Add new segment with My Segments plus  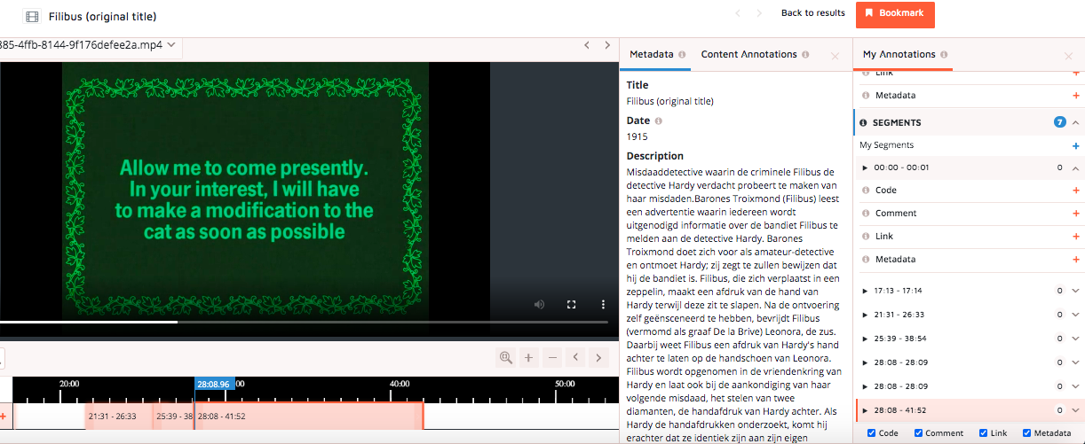[x=1076, y=145]
